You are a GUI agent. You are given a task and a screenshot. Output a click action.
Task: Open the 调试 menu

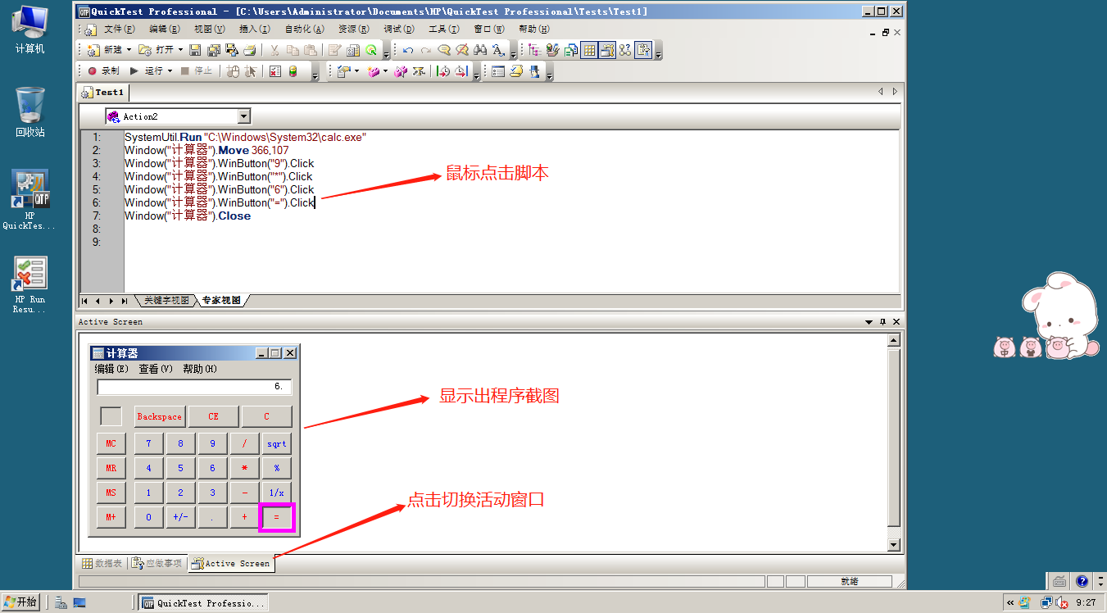coord(399,29)
